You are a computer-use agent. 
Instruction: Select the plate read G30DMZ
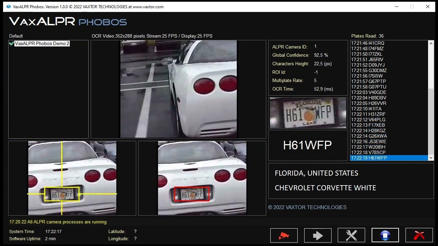coord(389,70)
